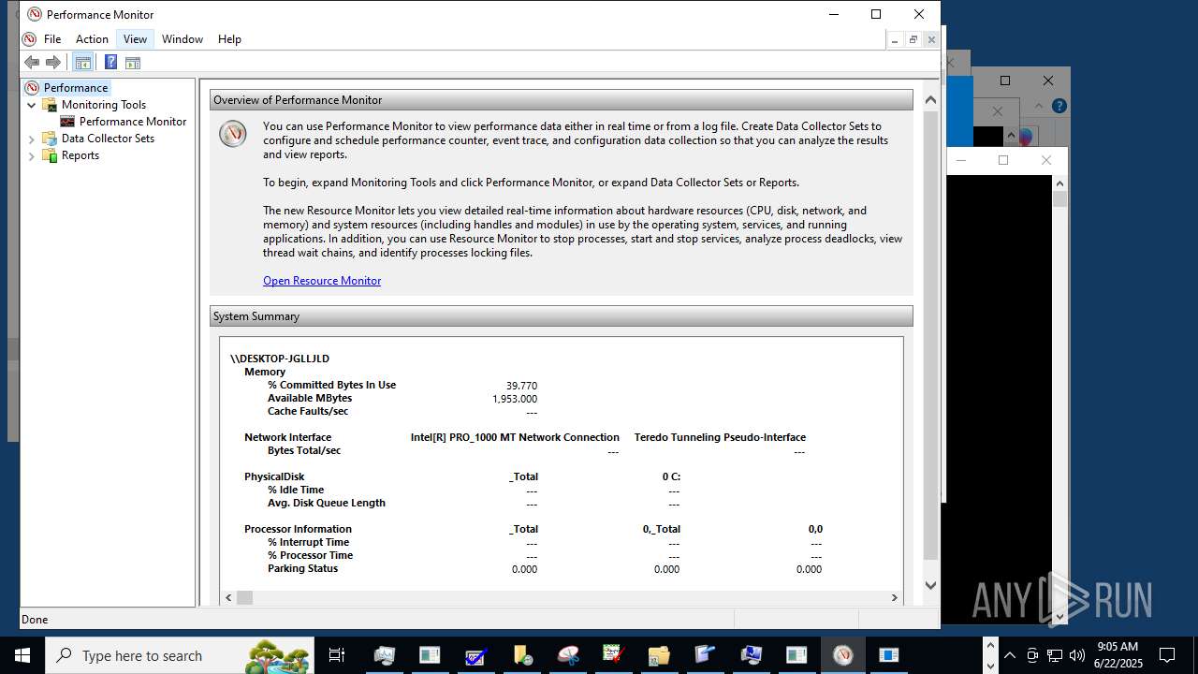Image resolution: width=1198 pixels, height=674 pixels.
Task: Minimize the inner MMC child window
Action: tap(895, 39)
